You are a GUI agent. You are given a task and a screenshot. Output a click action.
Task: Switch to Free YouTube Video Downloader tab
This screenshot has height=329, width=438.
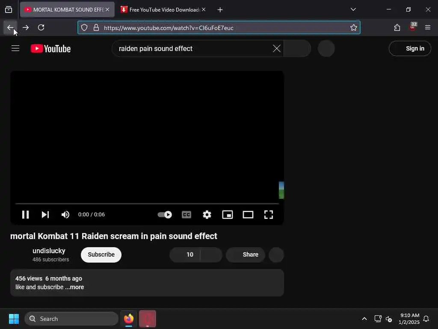(x=163, y=9)
